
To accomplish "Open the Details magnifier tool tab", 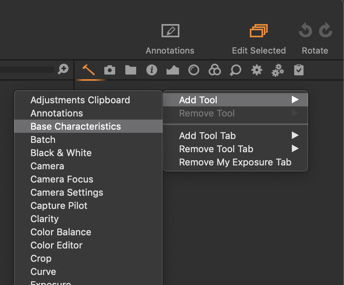I will (235, 70).
